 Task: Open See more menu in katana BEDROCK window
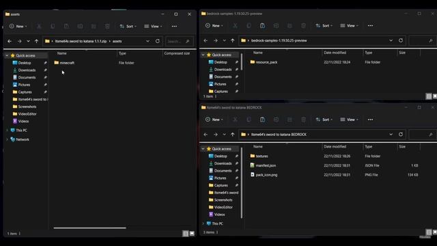coord(370,120)
